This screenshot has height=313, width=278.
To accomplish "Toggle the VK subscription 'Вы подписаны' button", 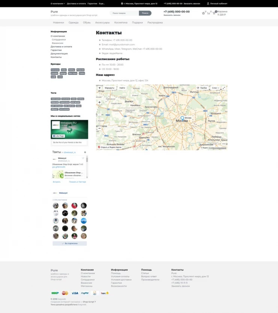I will [x=70, y=243].
